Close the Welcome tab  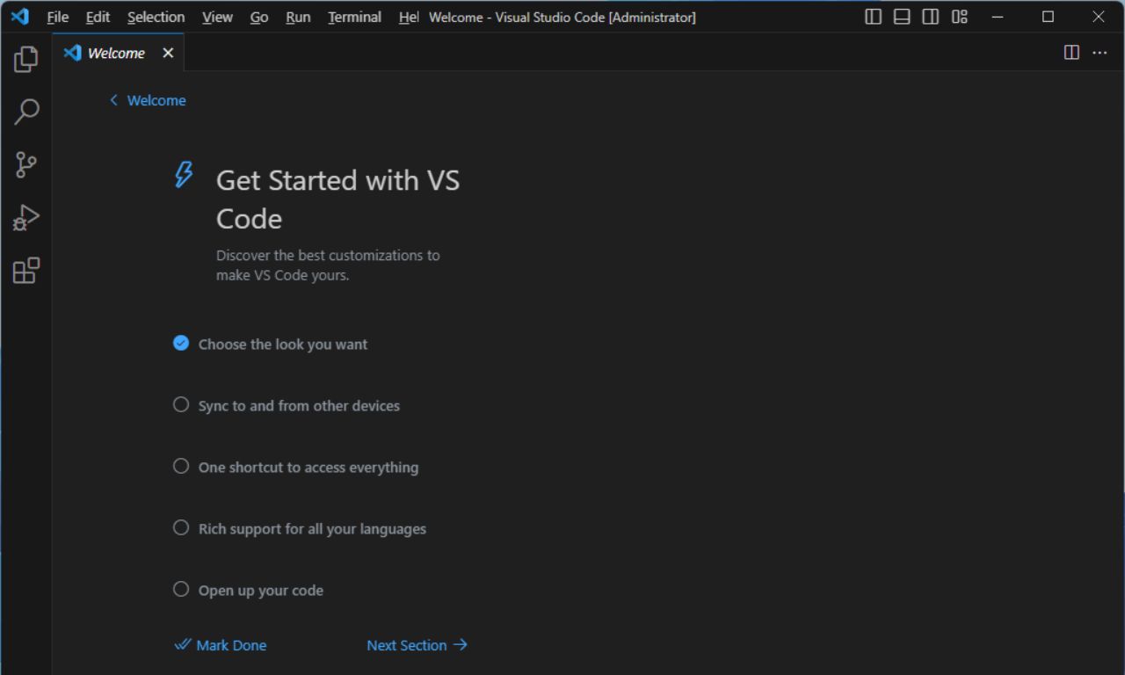pos(168,53)
